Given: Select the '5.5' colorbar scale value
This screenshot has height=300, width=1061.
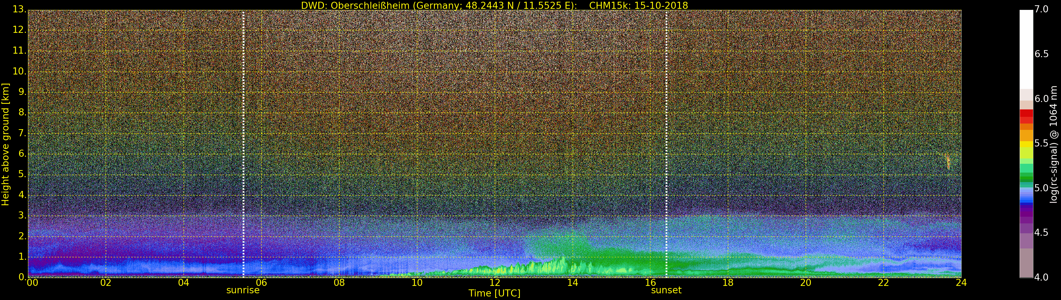Looking at the screenshot, I should click(x=1042, y=143).
